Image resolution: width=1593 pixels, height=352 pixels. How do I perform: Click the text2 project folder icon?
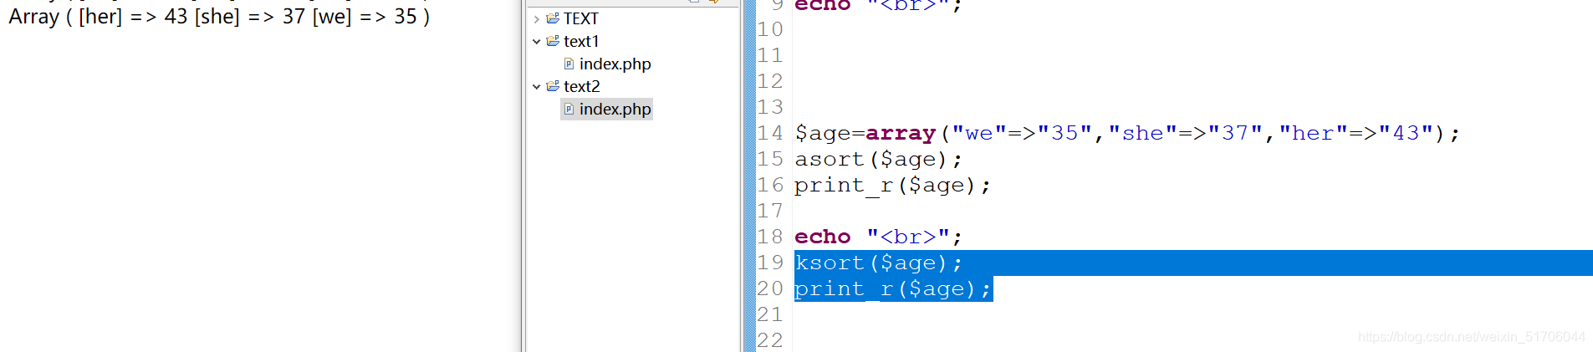point(553,86)
